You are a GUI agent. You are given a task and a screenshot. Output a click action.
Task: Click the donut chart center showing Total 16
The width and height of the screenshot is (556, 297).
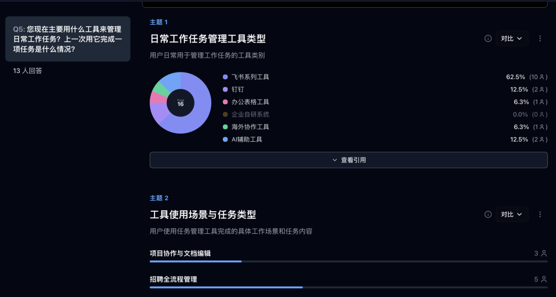click(181, 103)
